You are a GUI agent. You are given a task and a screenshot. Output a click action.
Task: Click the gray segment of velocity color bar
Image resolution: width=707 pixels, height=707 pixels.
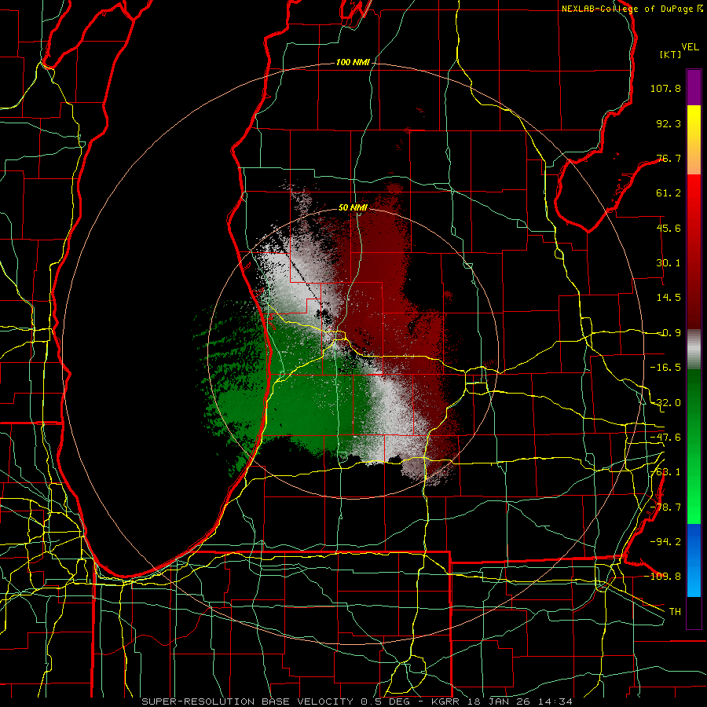pyautogui.click(x=694, y=350)
